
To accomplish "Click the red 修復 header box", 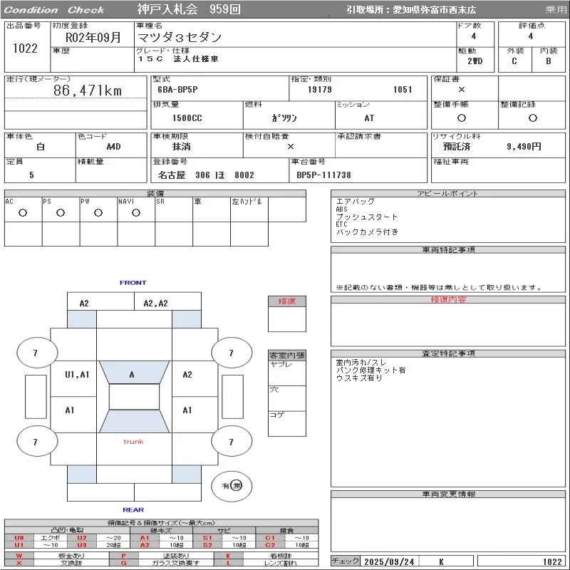I will pyautogui.click(x=286, y=301).
